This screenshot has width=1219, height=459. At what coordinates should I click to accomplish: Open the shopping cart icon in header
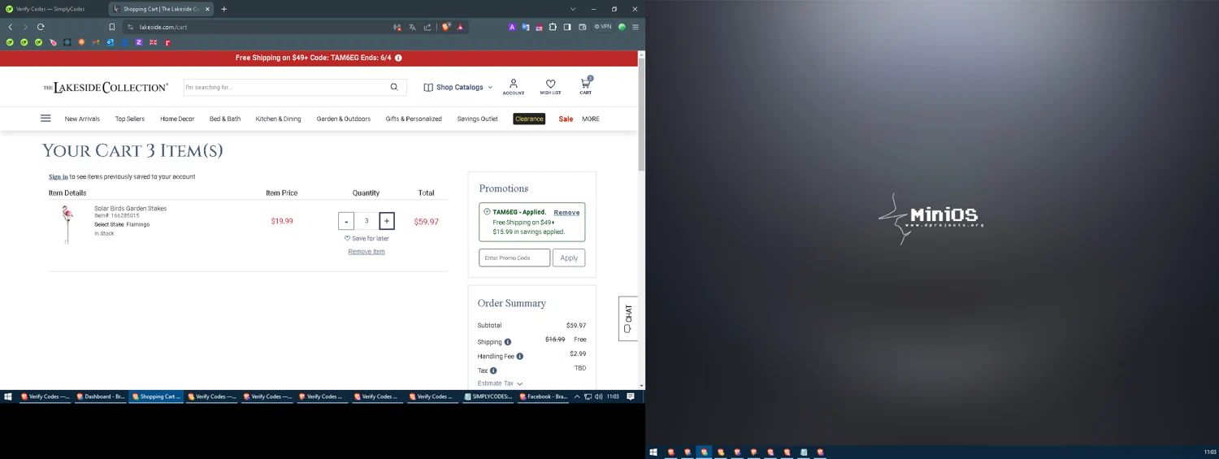pyautogui.click(x=585, y=85)
